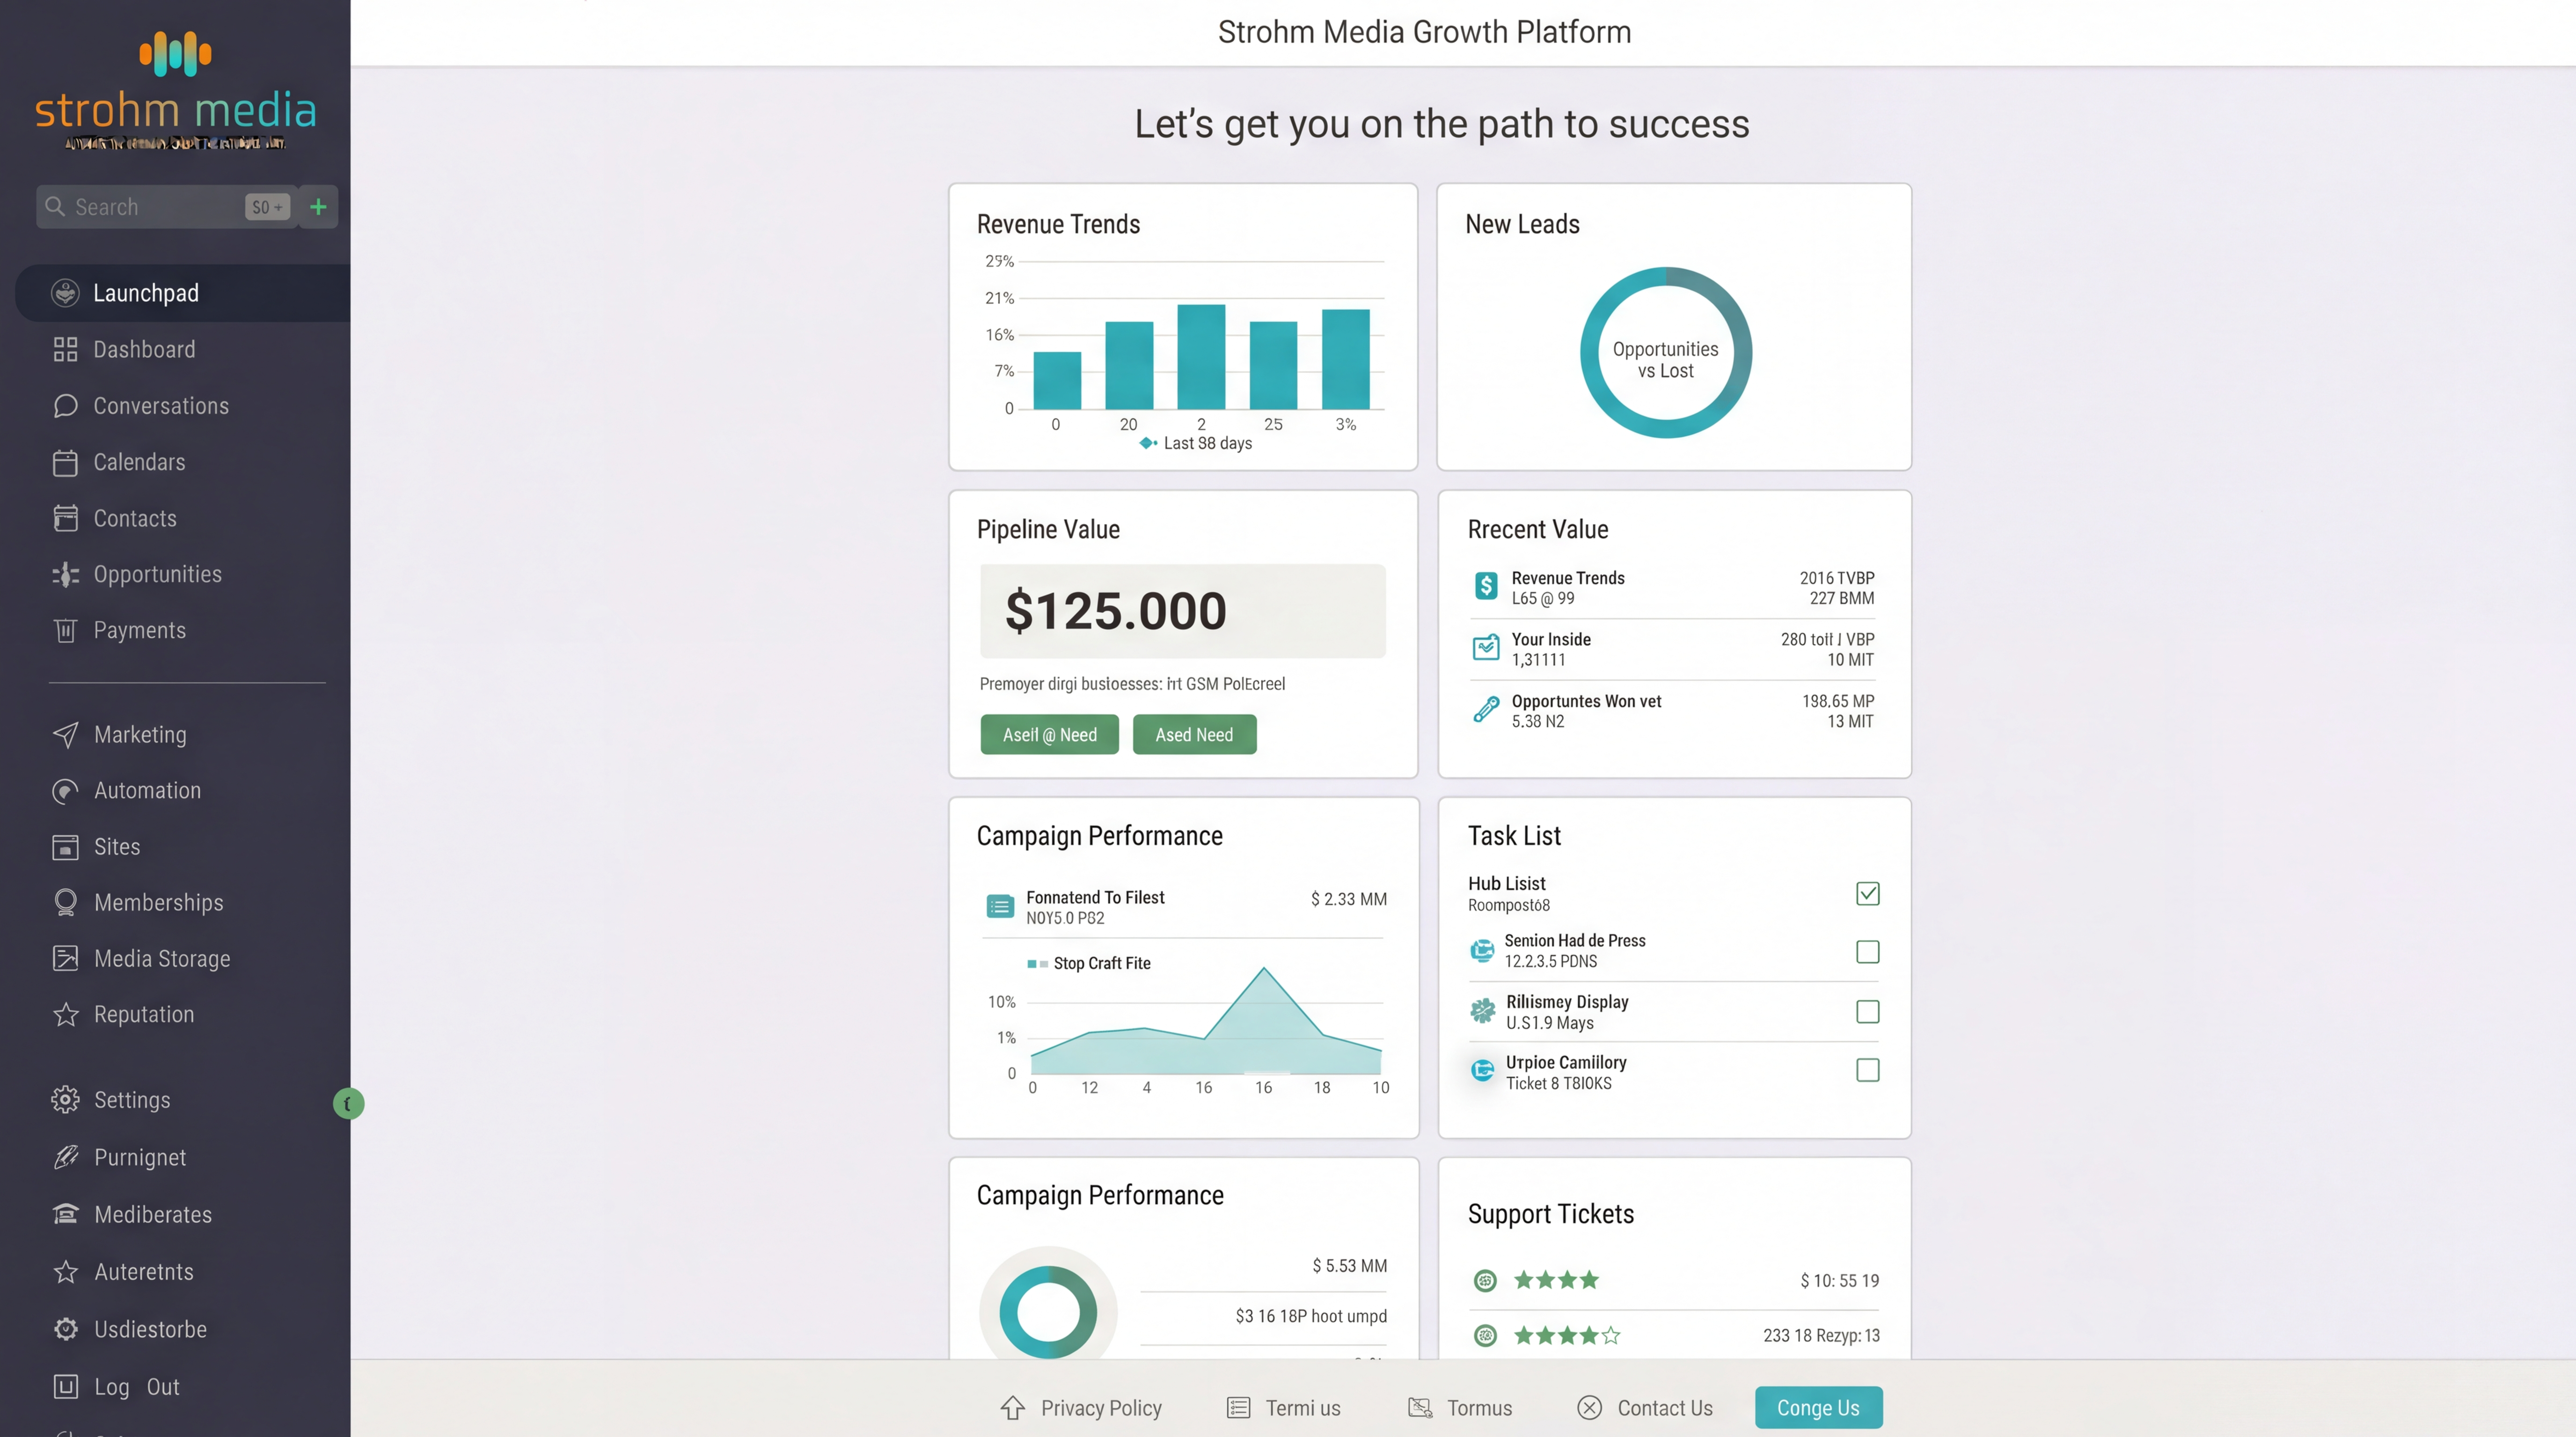Uncheck the Hub Lisist task checkbox
2576x1437 pixels.
click(x=1867, y=893)
